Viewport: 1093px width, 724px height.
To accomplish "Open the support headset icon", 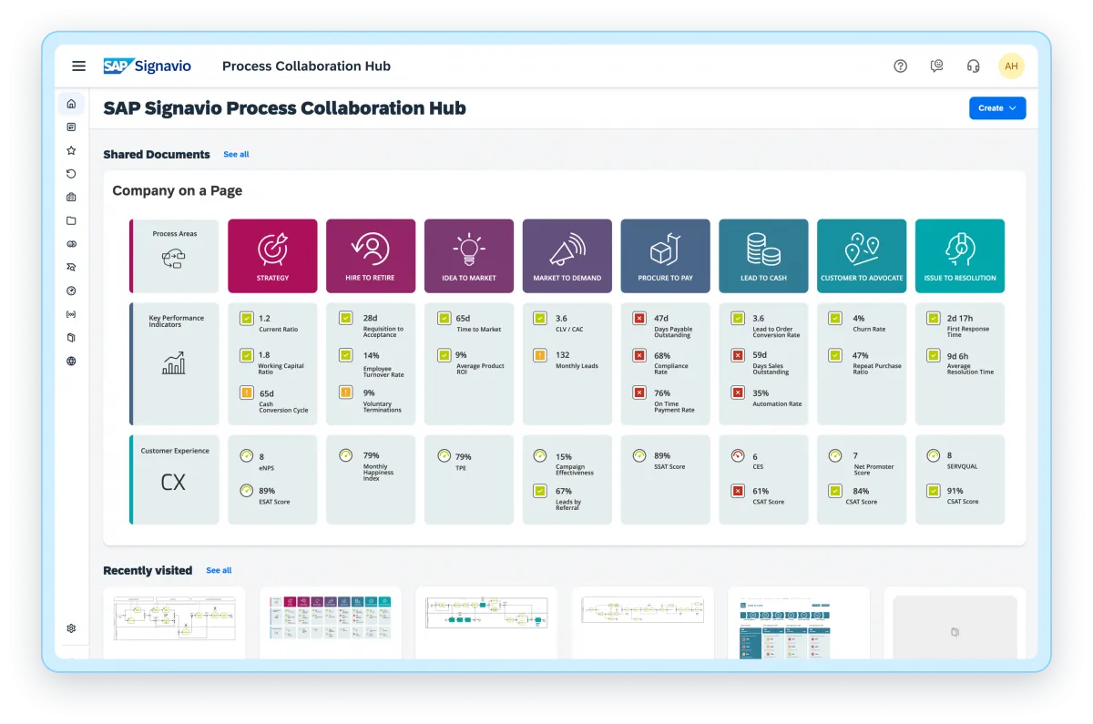I will [973, 66].
